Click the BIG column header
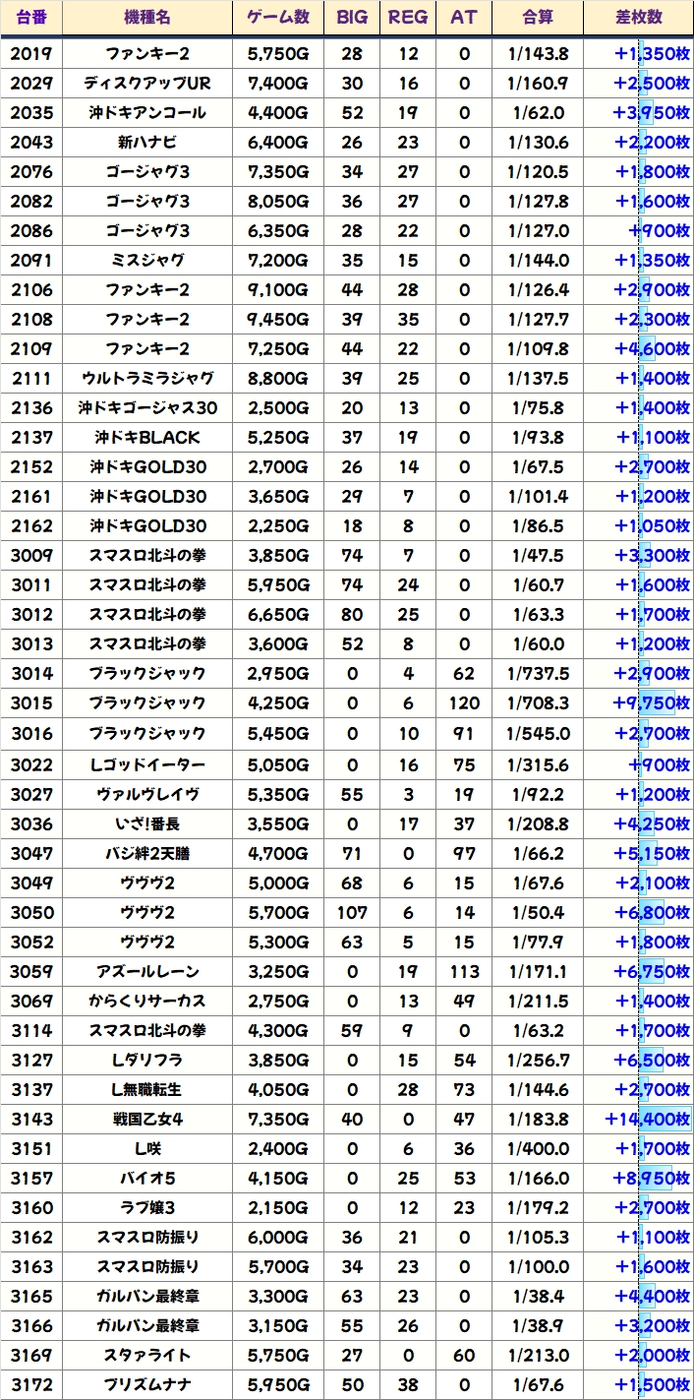694x1400 pixels. coord(352,18)
